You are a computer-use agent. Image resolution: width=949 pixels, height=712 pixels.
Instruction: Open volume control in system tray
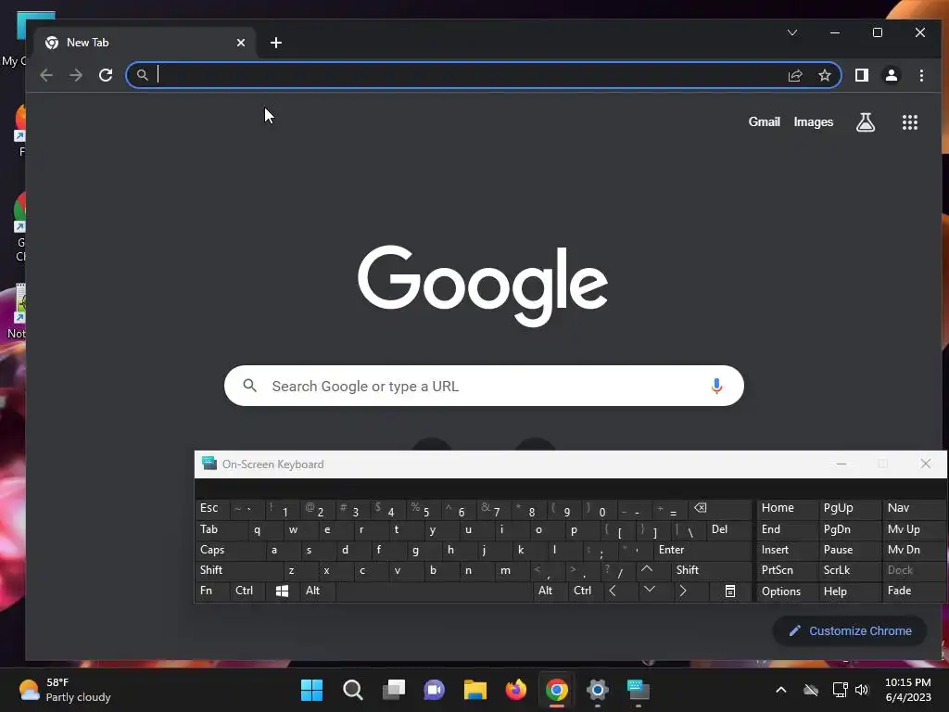(x=862, y=690)
